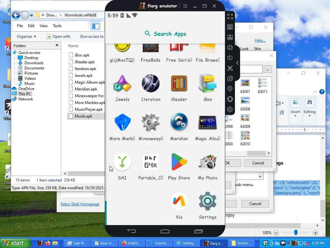Image resolution: width=330 pixels, height=248 pixels.
Task: Click emulator fullscreen icon in sidebar
Action: (x=230, y=16)
